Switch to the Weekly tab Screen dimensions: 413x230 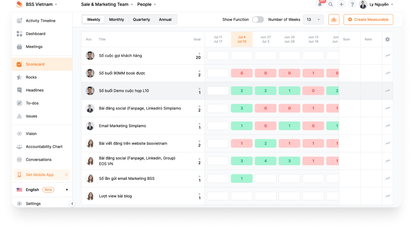[x=94, y=19]
